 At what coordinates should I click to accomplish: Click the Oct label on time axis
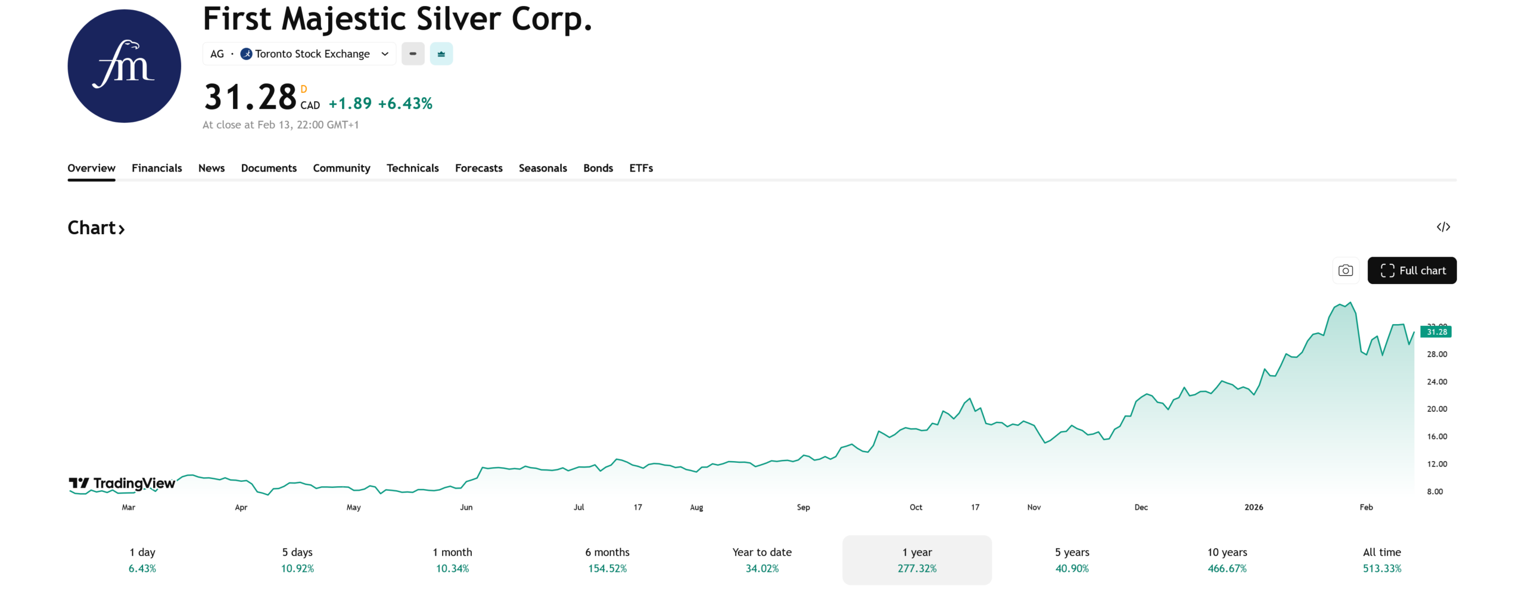pos(916,507)
